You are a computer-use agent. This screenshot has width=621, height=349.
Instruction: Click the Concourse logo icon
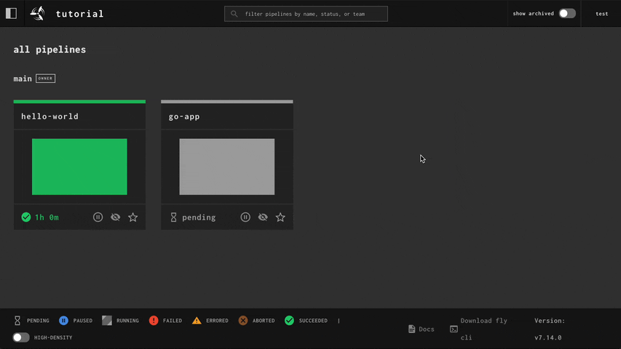click(38, 13)
